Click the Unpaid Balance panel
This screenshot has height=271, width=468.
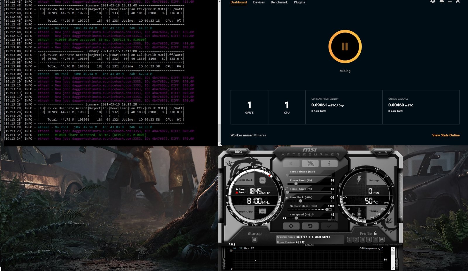tap(421, 107)
